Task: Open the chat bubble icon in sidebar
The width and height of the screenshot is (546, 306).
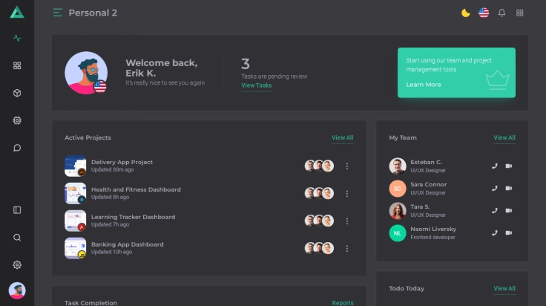Action: click(17, 148)
